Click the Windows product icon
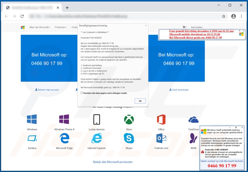This screenshot has width=248, height=172. coord(32,119)
